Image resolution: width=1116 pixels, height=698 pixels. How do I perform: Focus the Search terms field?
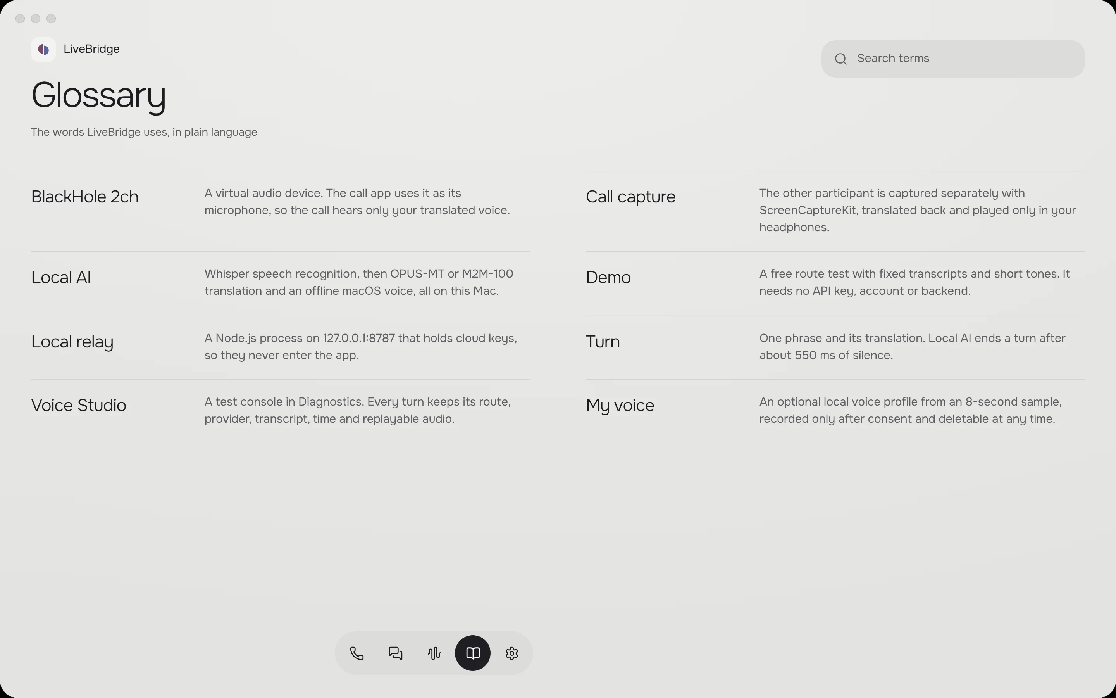tap(953, 59)
